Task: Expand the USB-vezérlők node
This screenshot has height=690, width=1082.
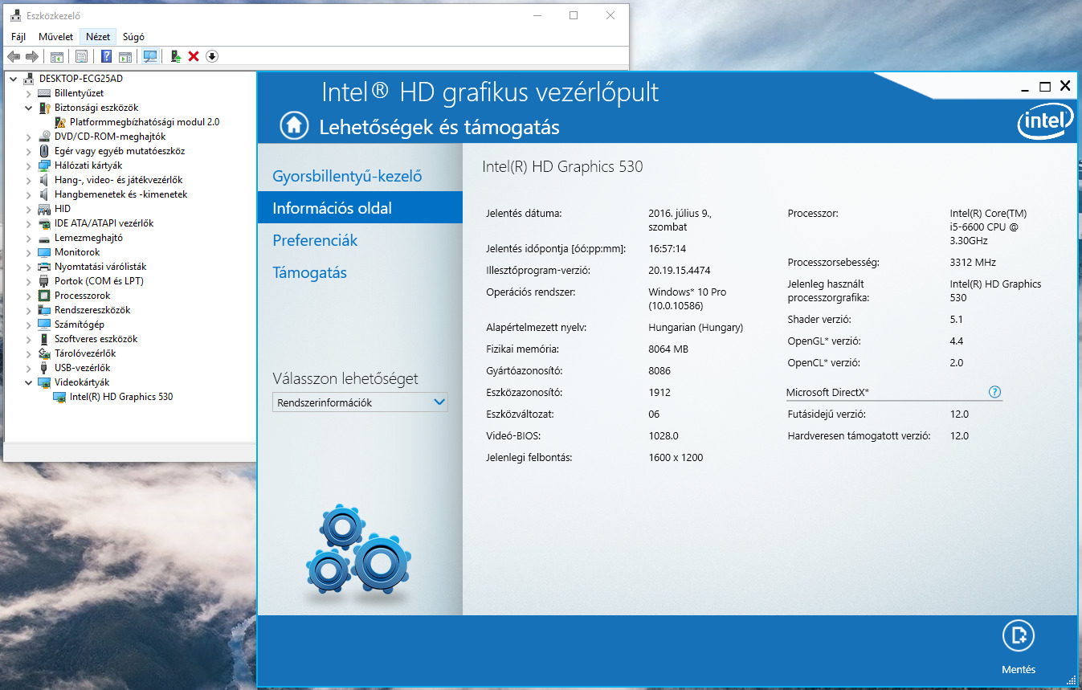Action: pos(29,368)
